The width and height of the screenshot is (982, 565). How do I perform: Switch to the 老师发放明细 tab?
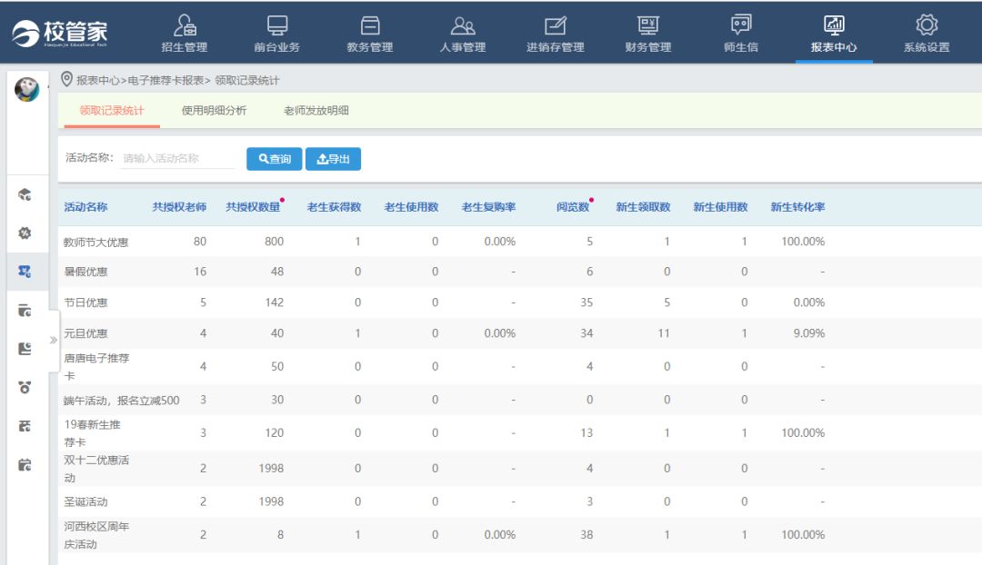[316, 111]
